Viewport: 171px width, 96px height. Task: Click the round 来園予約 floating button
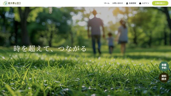tap(164, 66)
